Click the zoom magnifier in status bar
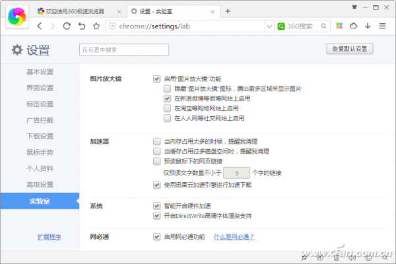396x264 pixels. [384, 257]
